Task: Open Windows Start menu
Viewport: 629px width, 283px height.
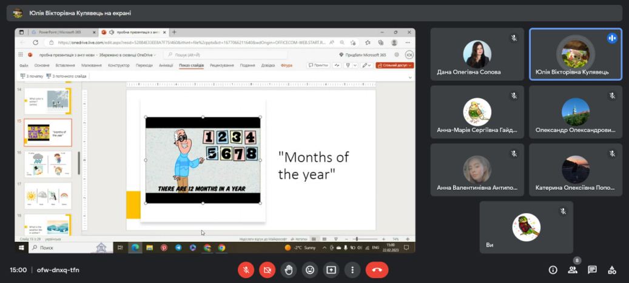Action: (21, 248)
